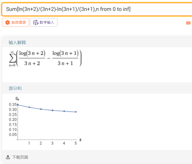
Task: Click the plot data point at k=0
Action: coord(18,105)
